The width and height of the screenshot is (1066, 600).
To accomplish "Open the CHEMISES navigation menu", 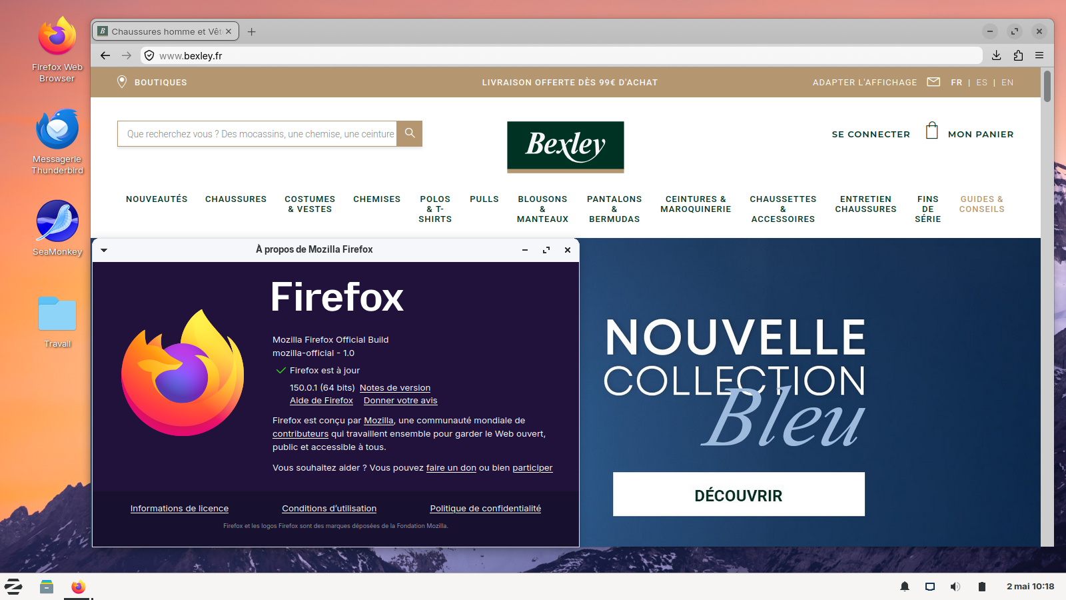I will [377, 199].
